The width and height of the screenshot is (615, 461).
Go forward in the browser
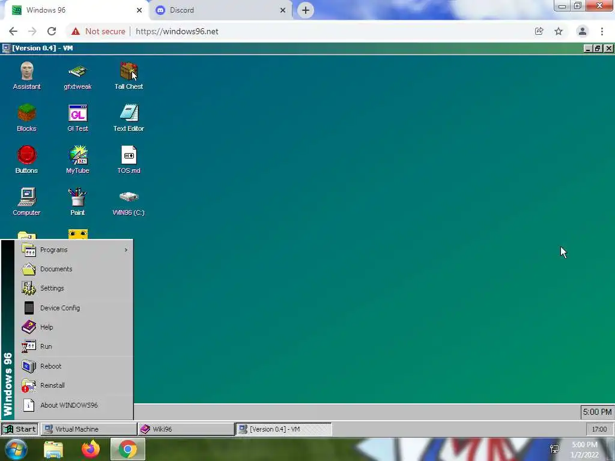(32, 31)
